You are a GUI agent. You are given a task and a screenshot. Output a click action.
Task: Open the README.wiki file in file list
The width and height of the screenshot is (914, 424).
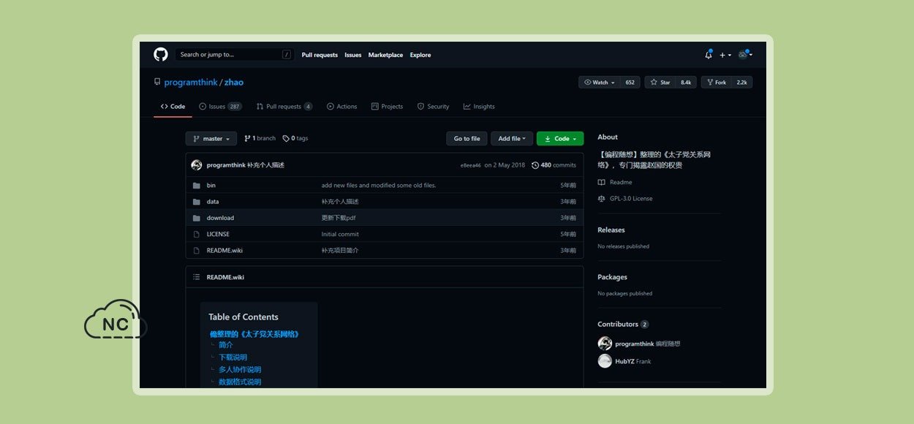pos(224,250)
